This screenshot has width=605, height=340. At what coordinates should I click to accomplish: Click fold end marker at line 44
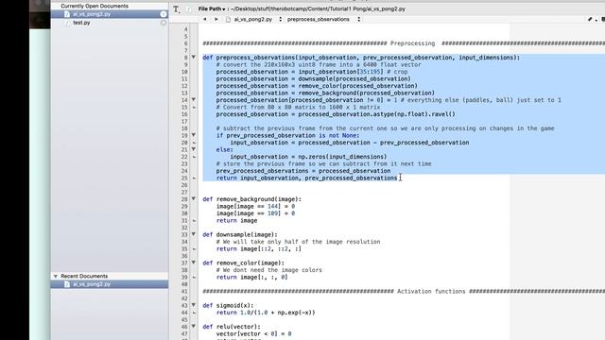(194, 313)
